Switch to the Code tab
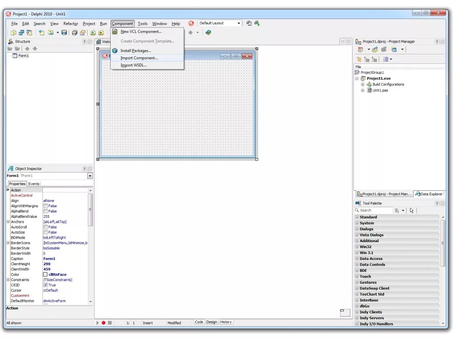The height and width of the screenshot is (340, 453). coord(199,322)
